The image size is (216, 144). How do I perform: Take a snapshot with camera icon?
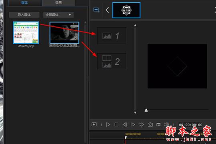150,124
